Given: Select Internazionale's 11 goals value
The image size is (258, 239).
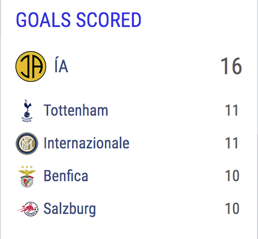Looking at the screenshot, I should [x=232, y=143].
